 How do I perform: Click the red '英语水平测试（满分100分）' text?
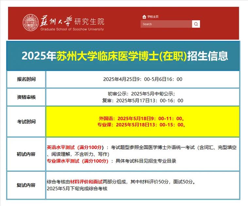click(x=75, y=147)
